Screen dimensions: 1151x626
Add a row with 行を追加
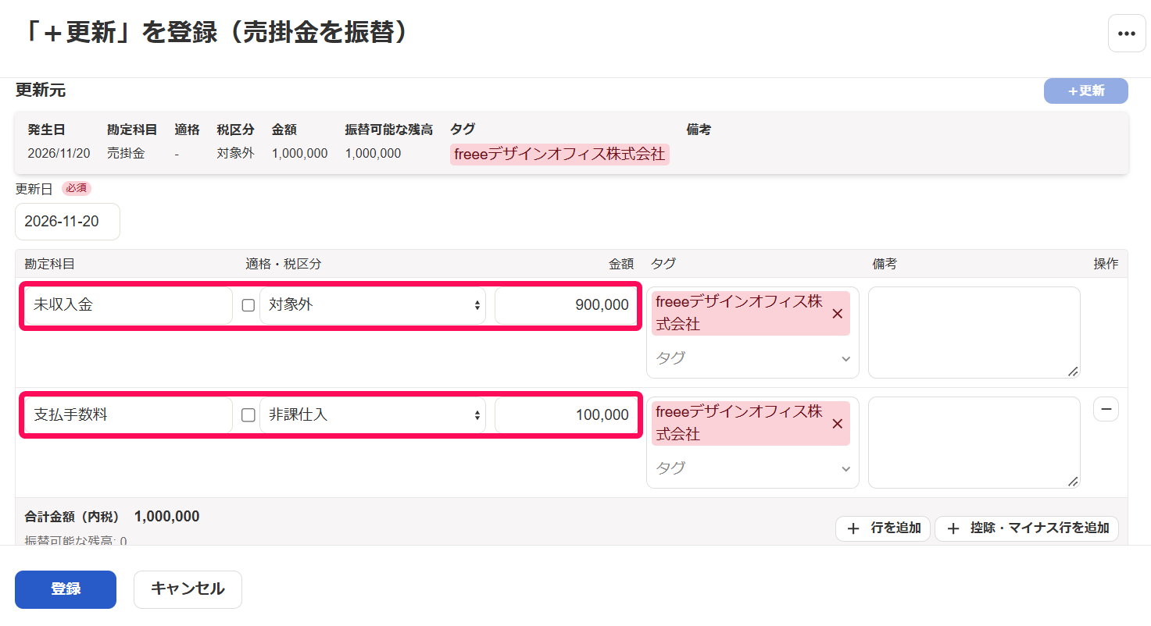click(x=883, y=528)
